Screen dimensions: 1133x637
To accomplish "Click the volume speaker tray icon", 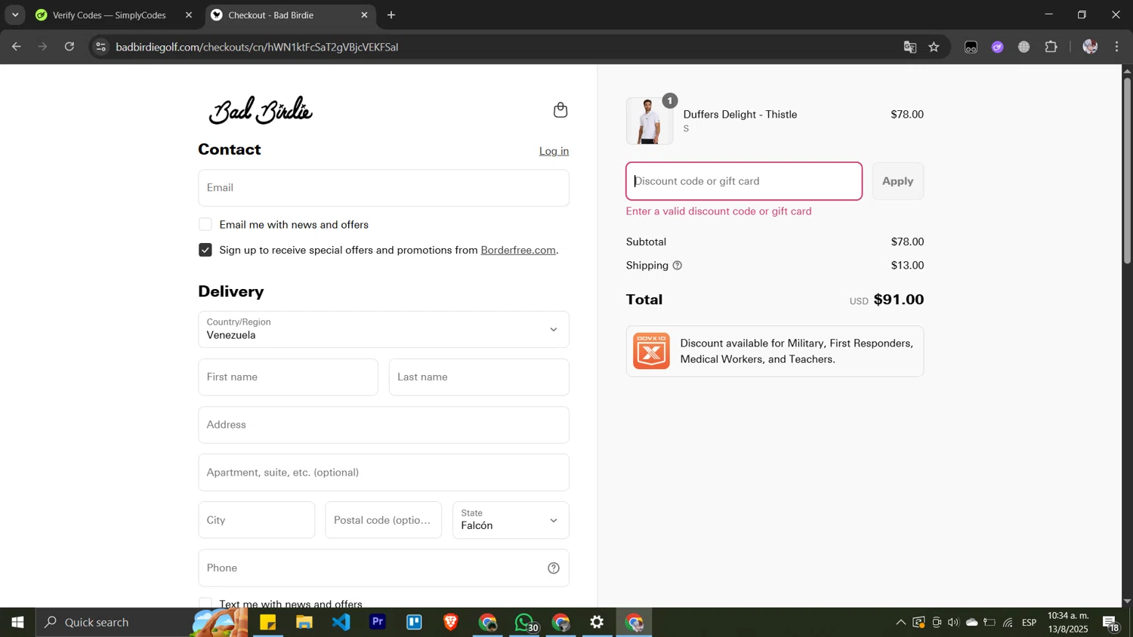I will [953, 623].
